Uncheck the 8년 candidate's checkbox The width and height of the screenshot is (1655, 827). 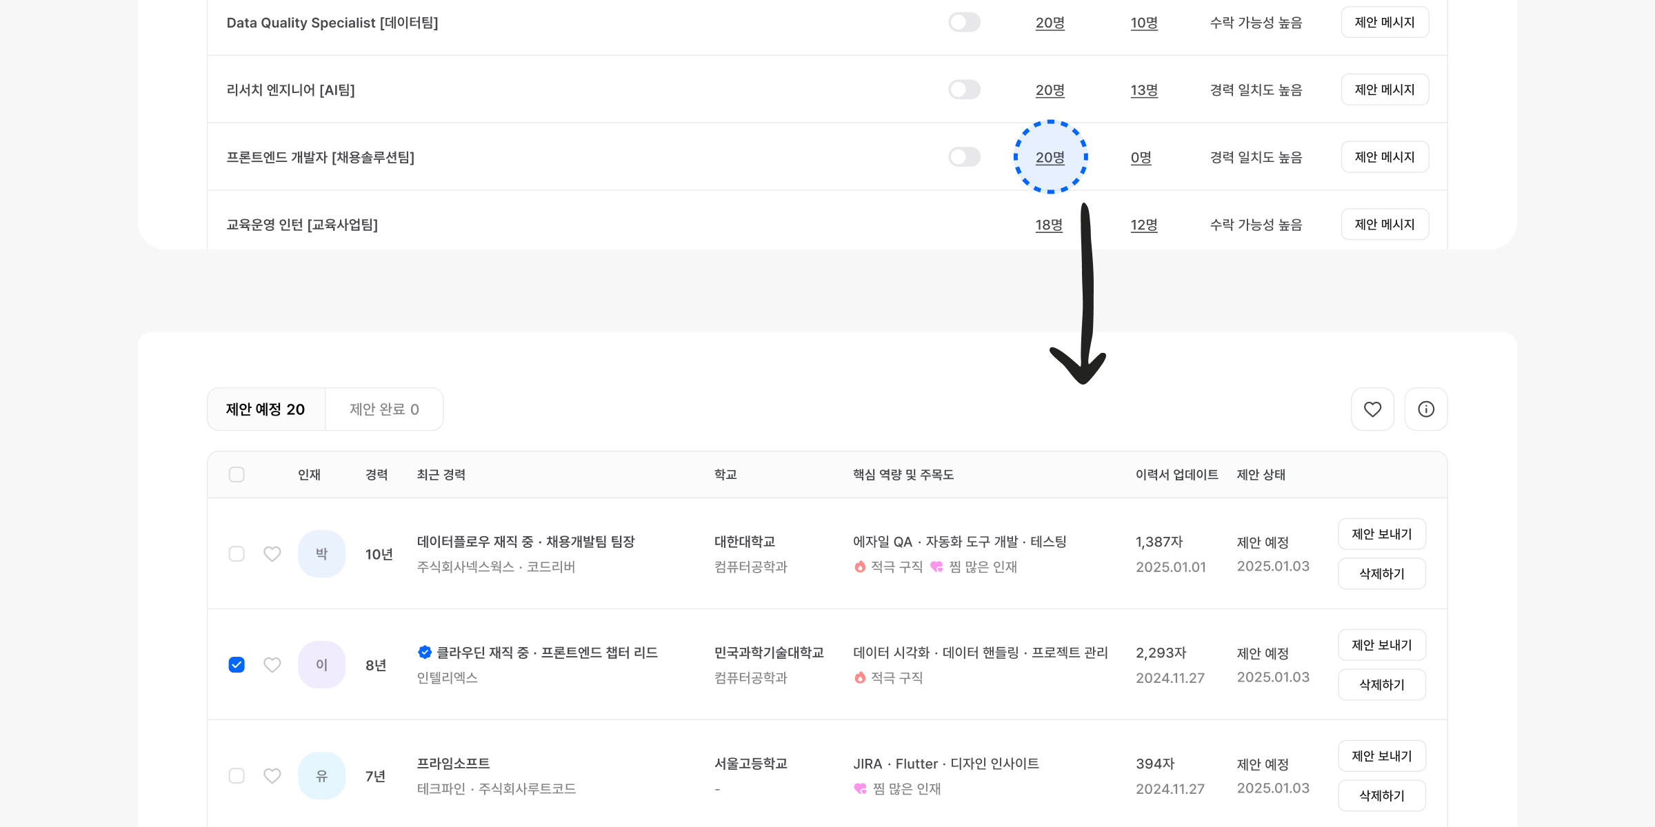(x=237, y=665)
